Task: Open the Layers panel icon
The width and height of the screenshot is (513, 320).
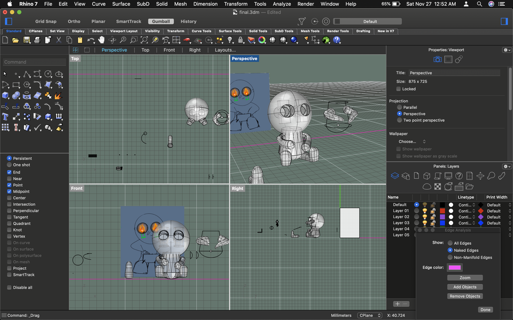Action: click(x=395, y=175)
